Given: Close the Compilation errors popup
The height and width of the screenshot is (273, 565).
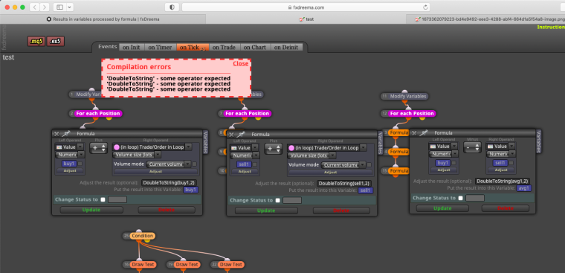Looking at the screenshot, I should pyautogui.click(x=240, y=63).
